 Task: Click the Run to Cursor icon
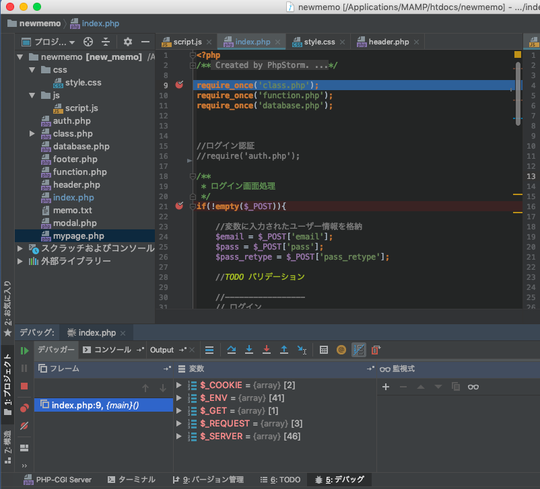tap(302, 350)
